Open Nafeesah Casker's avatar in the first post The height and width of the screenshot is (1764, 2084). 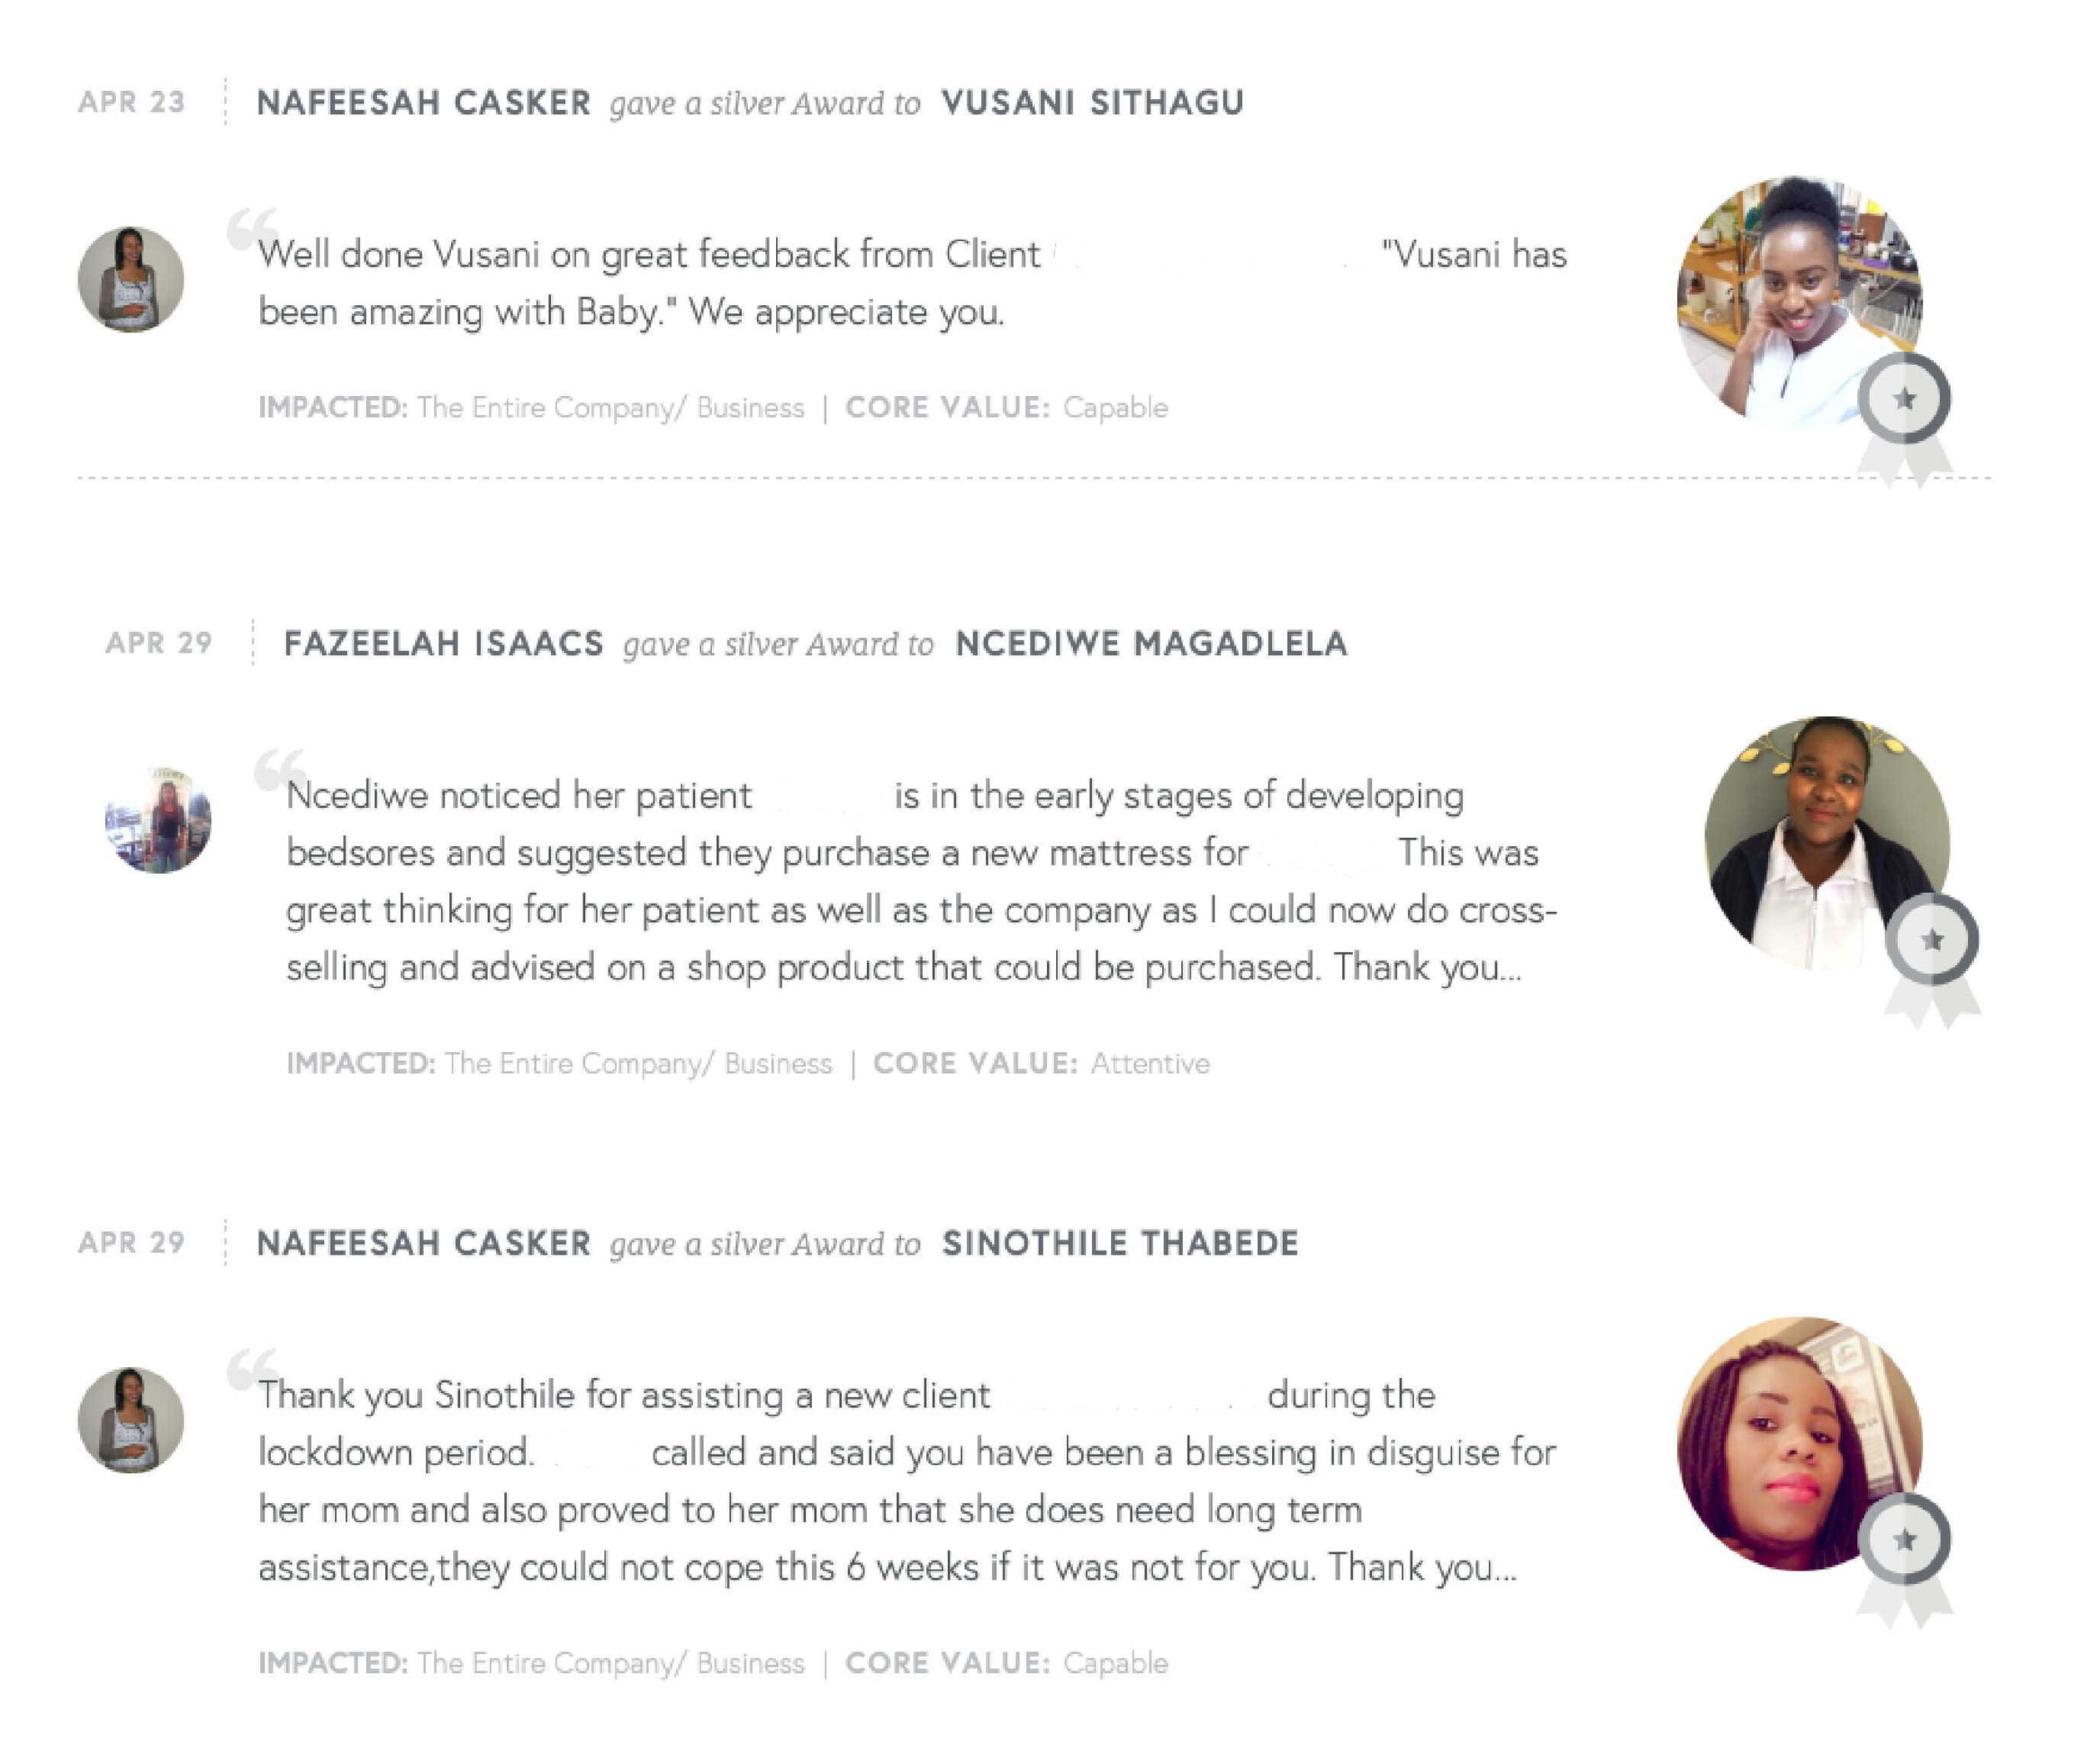[x=131, y=279]
